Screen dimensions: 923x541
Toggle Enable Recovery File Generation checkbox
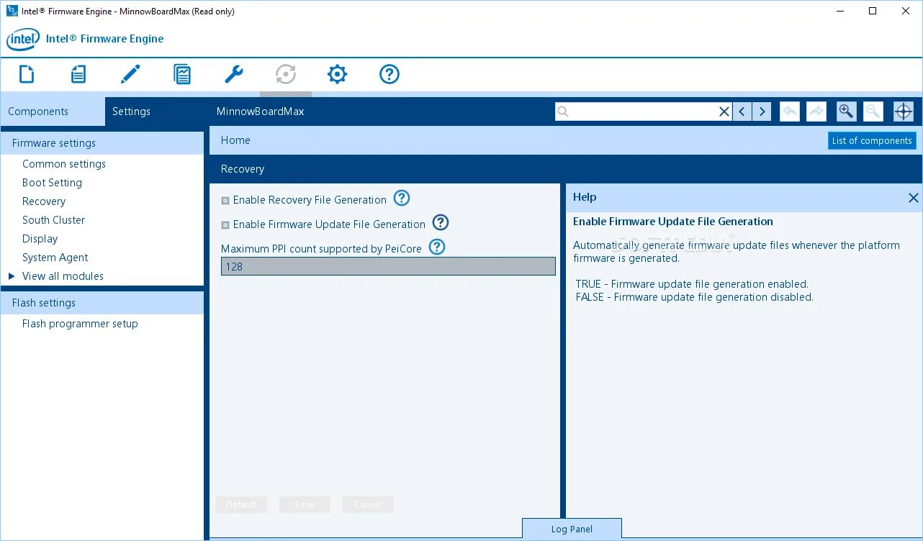(225, 201)
